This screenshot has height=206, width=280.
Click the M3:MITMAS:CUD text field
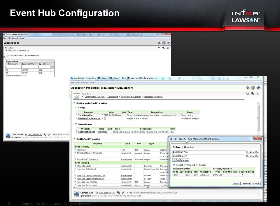click(x=209, y=152)
